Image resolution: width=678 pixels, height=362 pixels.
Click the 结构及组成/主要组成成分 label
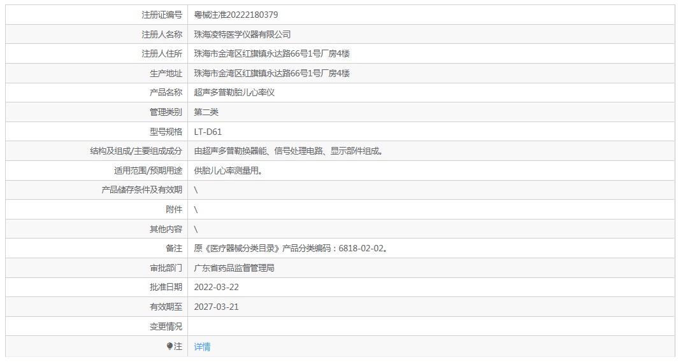[136, 151]
